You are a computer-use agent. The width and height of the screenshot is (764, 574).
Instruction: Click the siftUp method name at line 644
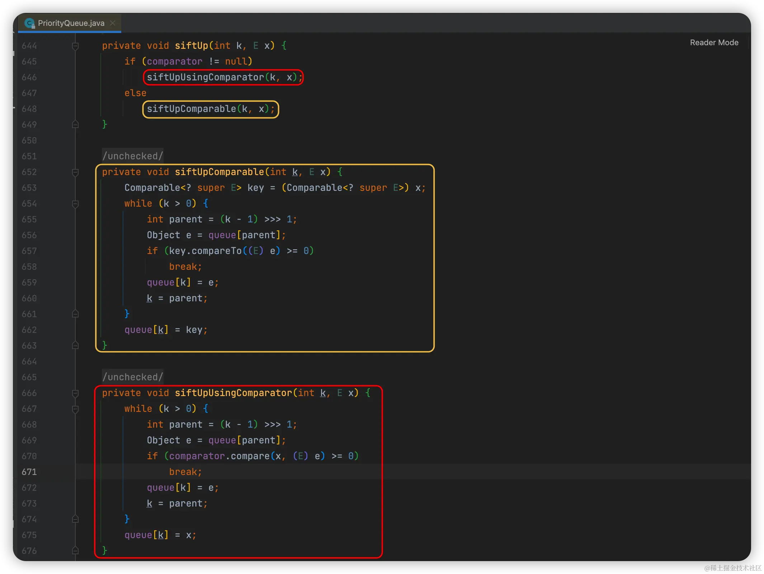pos(192,46)
